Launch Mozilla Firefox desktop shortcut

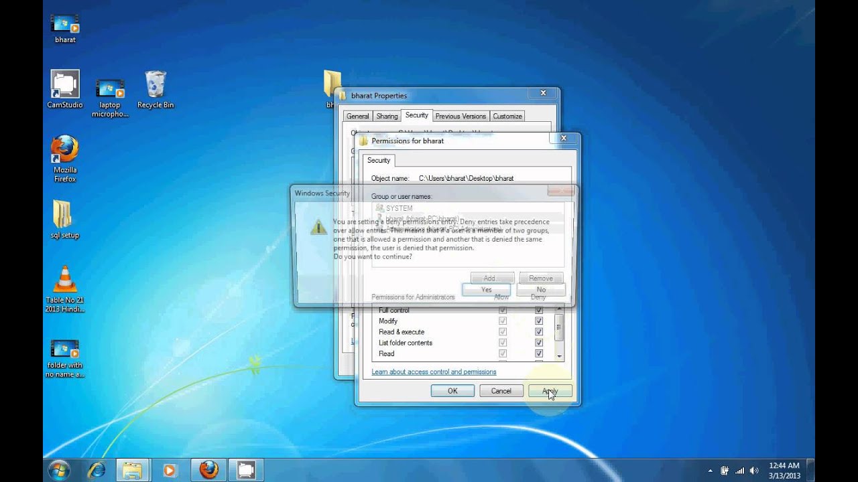tap(65, 159)
